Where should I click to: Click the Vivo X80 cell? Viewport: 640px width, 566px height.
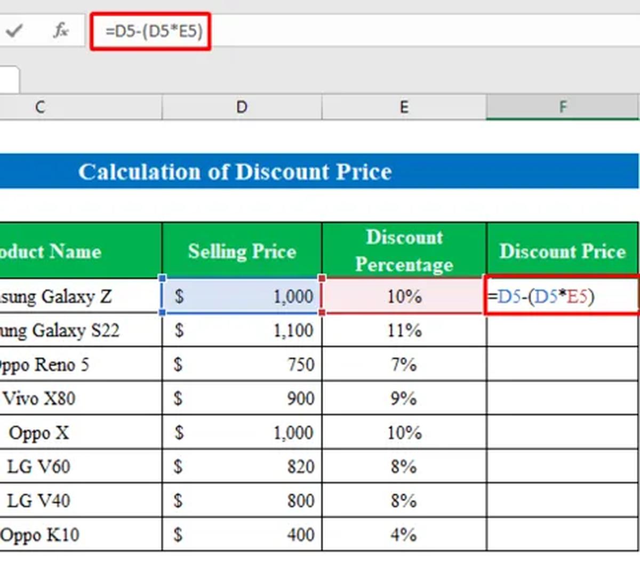click(81, 398)
